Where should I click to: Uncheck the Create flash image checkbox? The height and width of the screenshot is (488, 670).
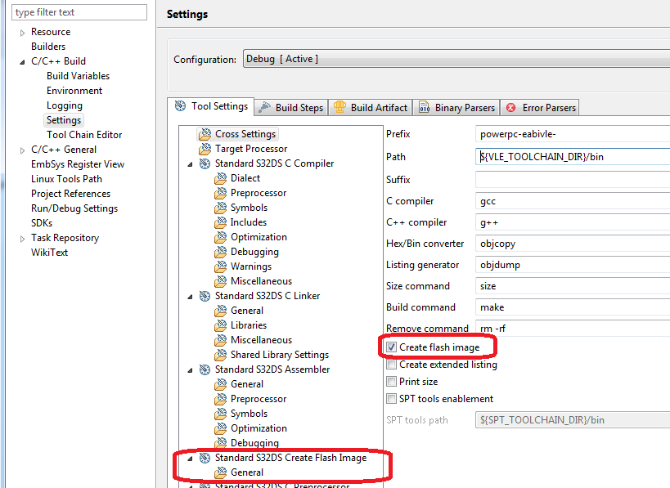pos(391,347)
